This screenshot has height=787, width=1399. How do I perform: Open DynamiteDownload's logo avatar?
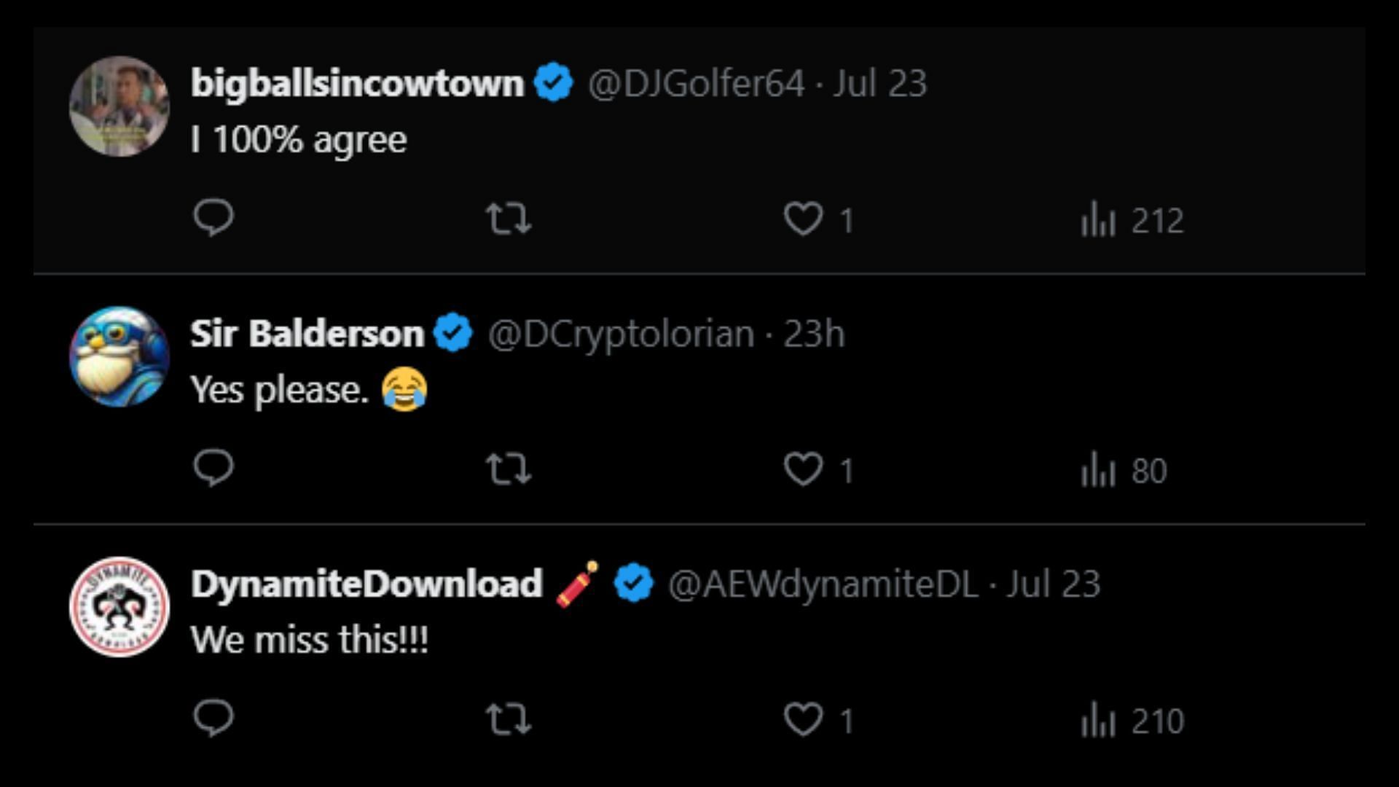(x=119, y=607)
